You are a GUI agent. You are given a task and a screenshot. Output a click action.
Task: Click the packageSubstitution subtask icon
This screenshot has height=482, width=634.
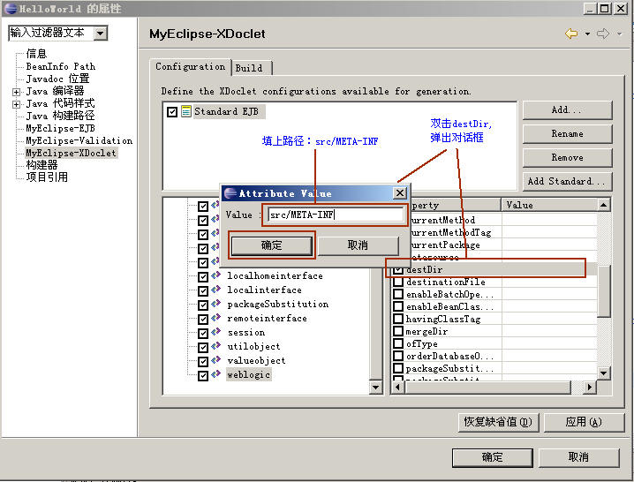pos(216,304)
